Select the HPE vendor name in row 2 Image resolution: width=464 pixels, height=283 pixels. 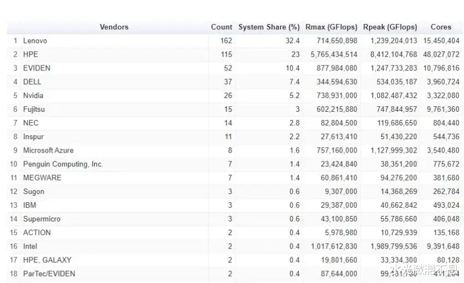[31, 55]
